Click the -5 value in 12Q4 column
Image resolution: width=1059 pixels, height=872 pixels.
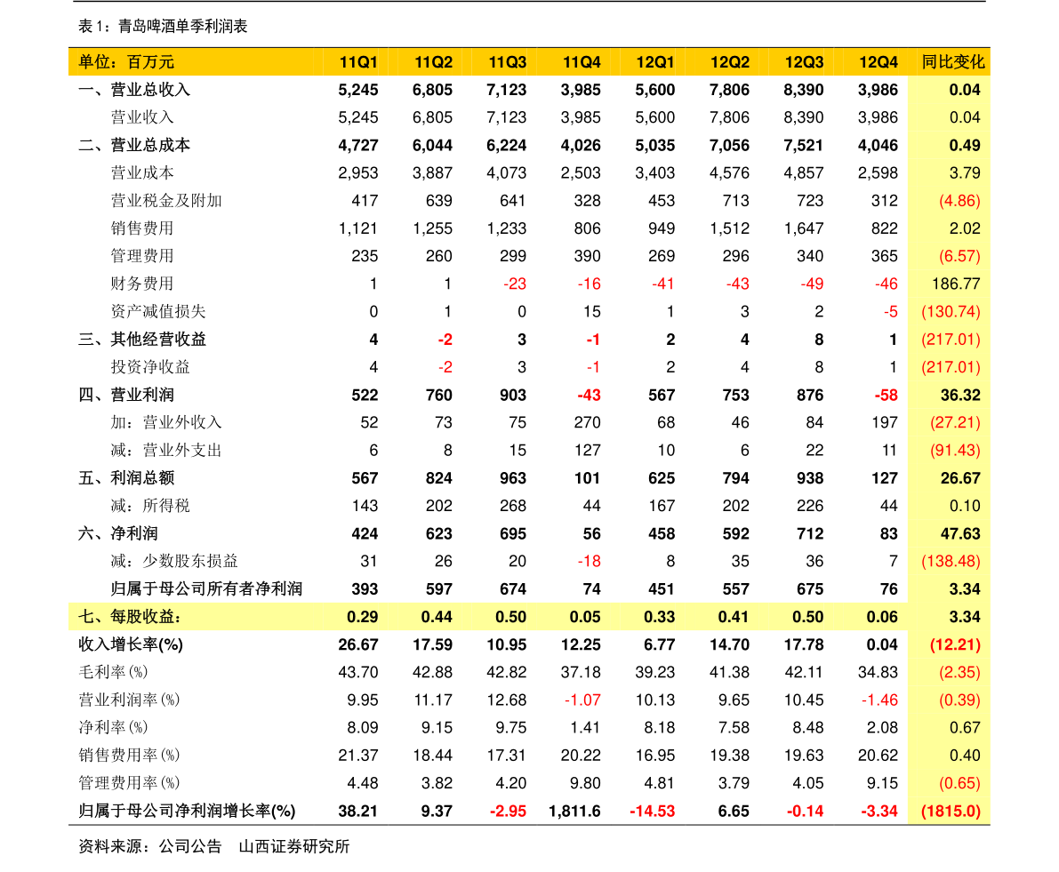(x=890, y=312)
